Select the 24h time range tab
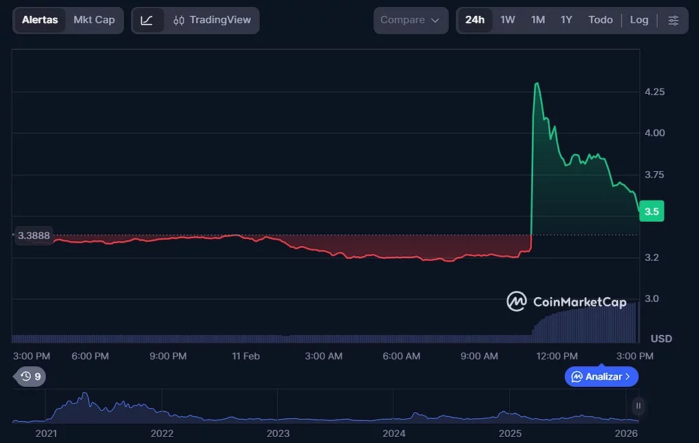This screenshot has width=699, height=443. click(x=474, y=20)
